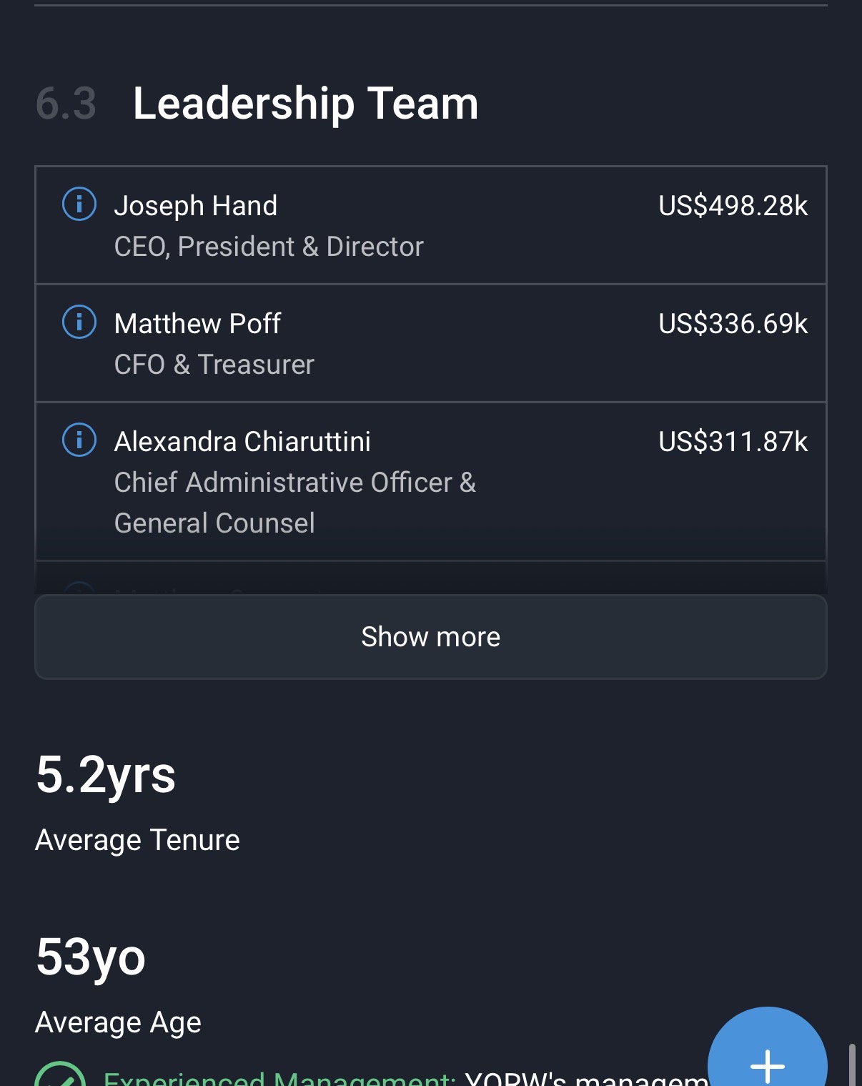Click the CEO, President & Director title
Viewport: 862px width, 1086px height.
coord(269,247)
